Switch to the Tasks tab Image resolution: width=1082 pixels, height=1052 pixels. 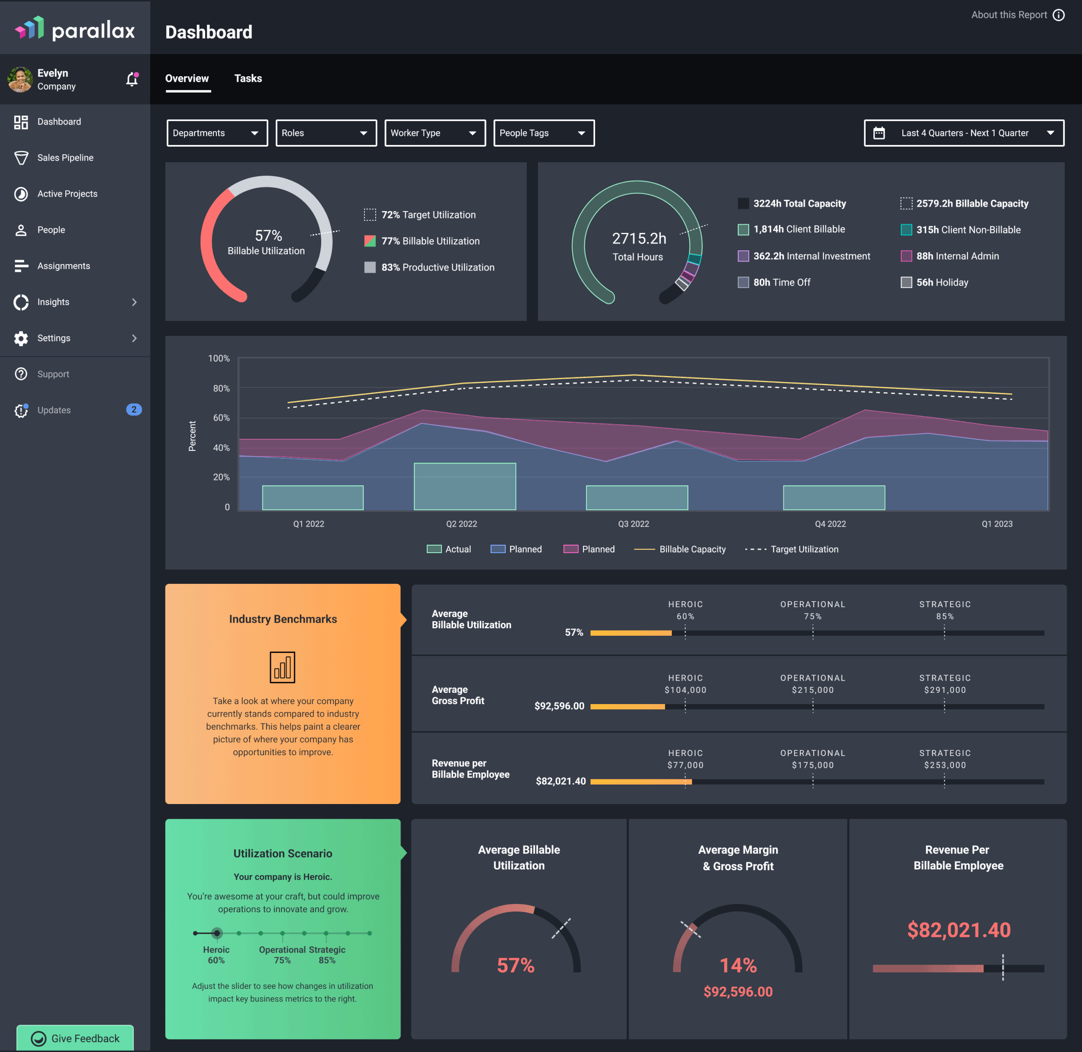click(x=248, y=78)
